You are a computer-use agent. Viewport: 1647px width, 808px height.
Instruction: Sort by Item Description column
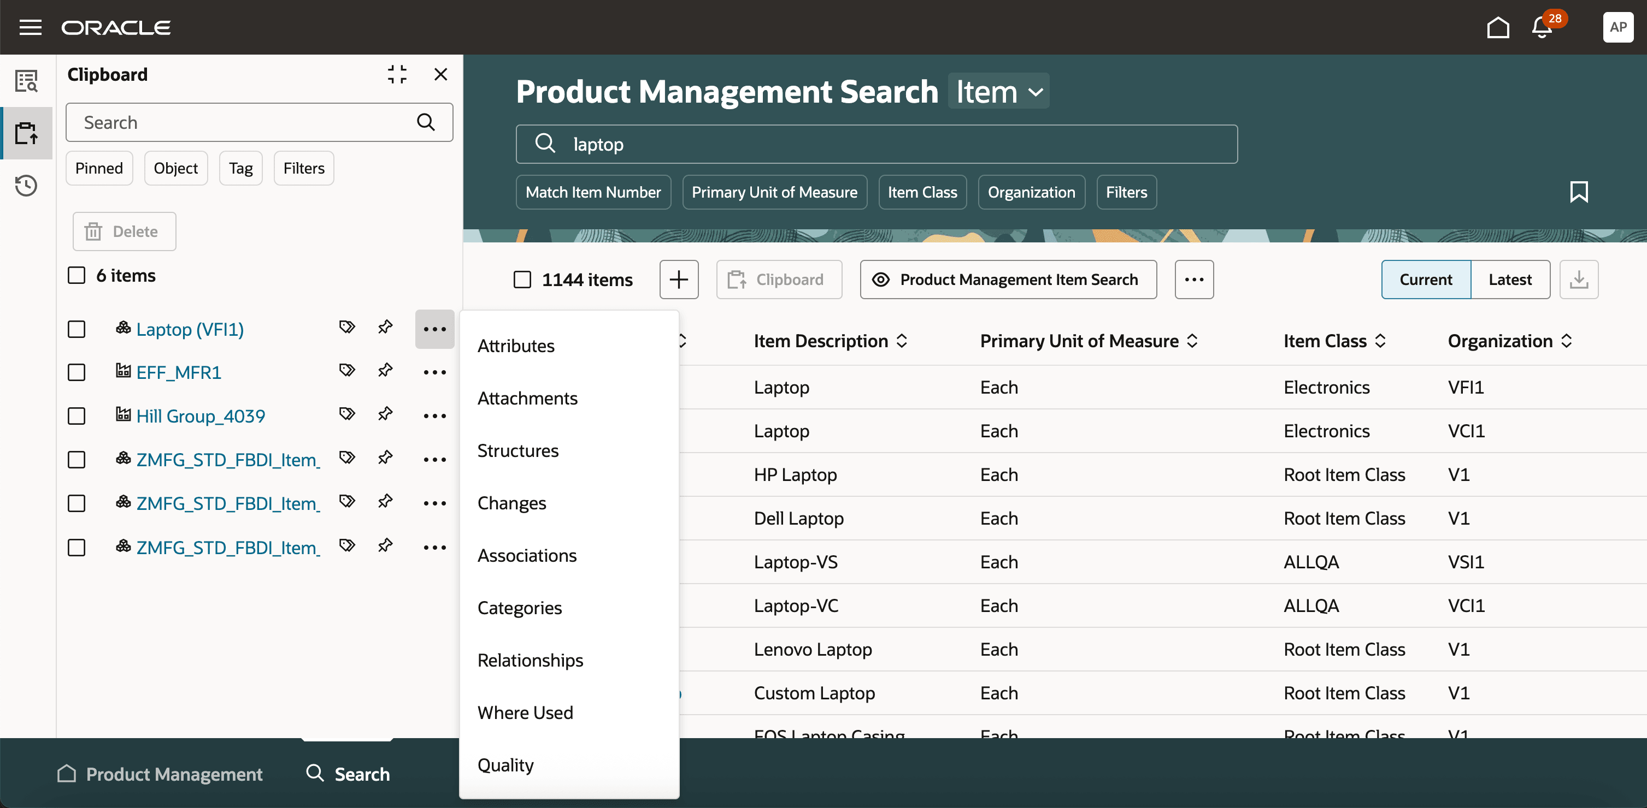(x=902, y=341)
